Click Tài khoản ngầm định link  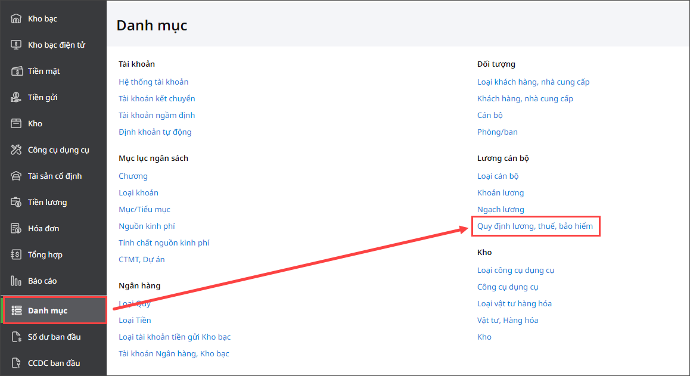[x=157, y=116]
